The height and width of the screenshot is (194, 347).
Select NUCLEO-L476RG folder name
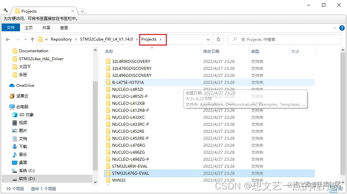click(128, 145)
